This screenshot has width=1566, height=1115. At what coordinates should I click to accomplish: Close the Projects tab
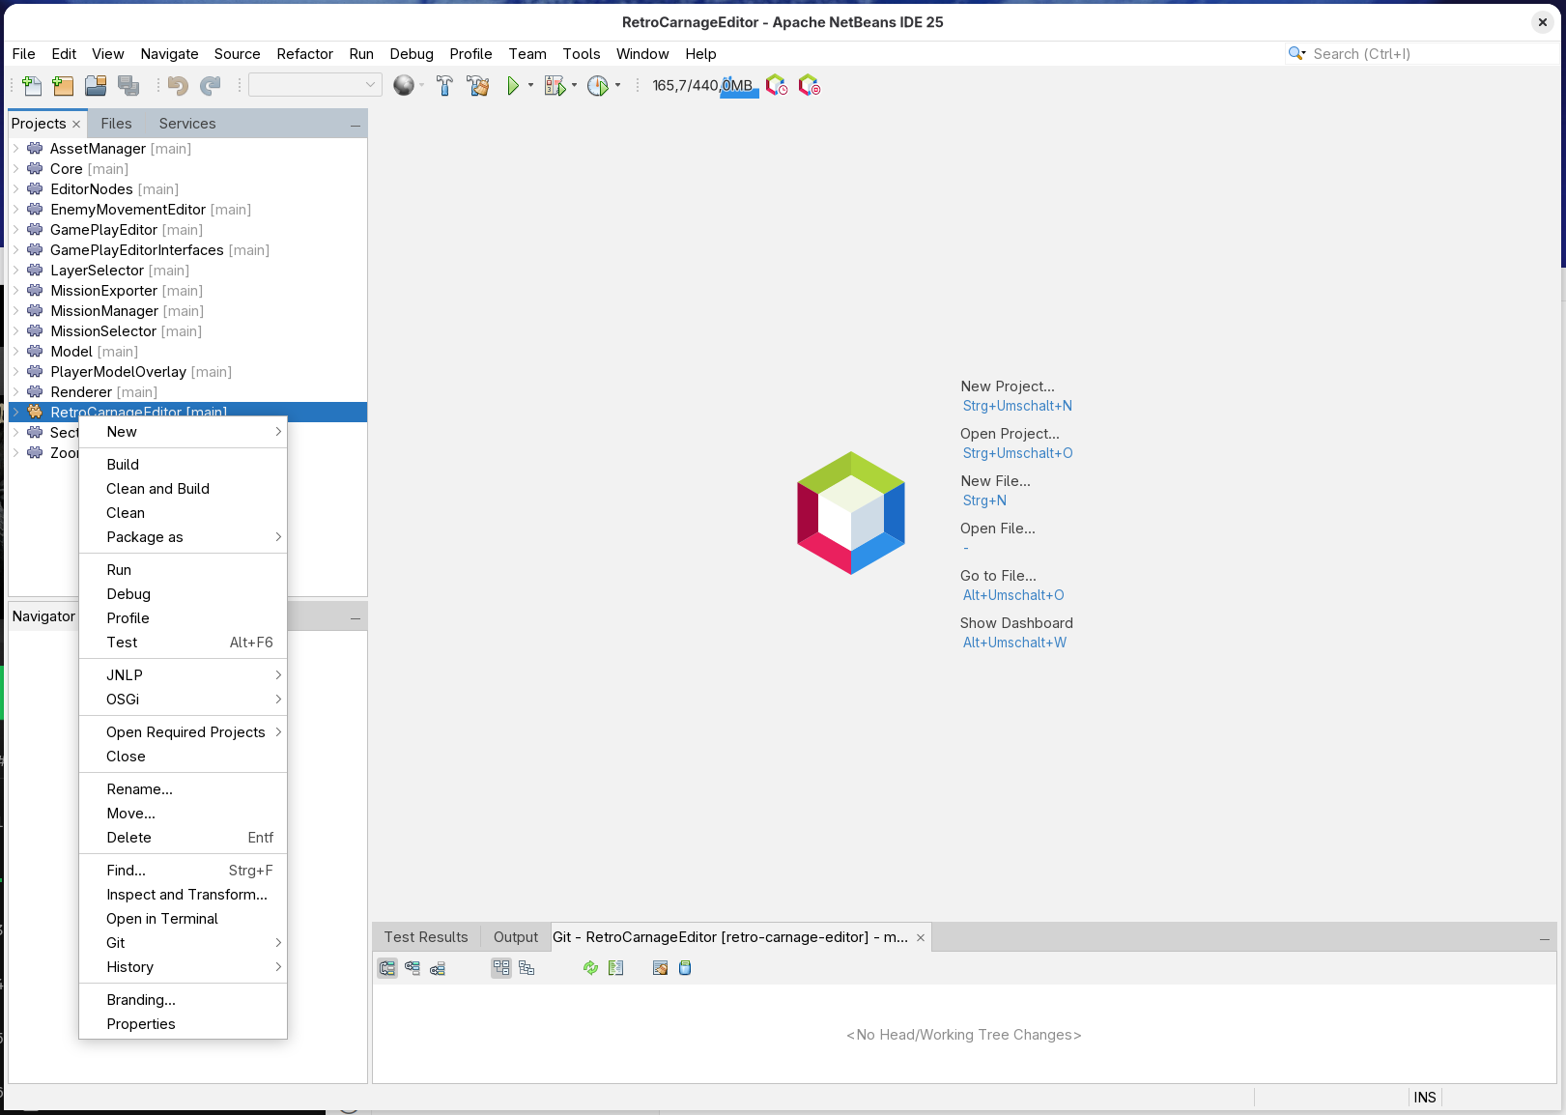[76, 125]
